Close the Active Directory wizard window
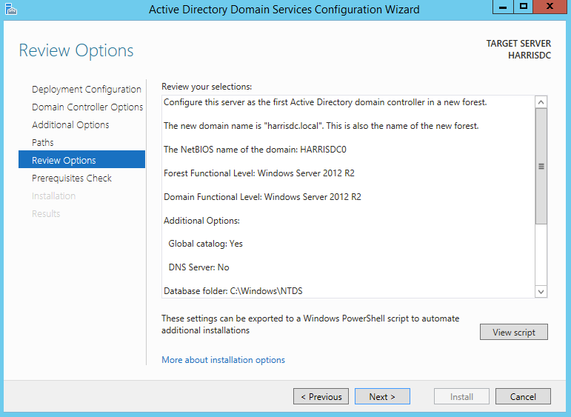This screenshot has height=417, width=571. (x=551, y=7)
